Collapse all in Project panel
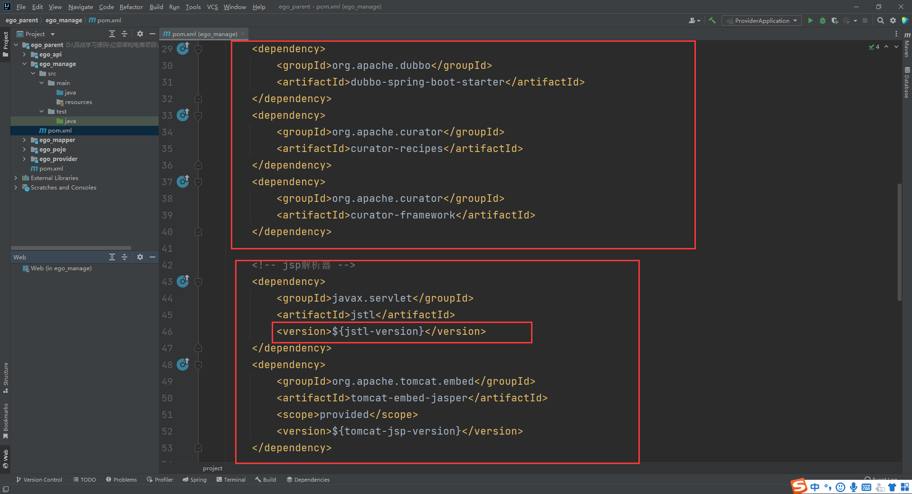The height and width of the screenshot is (494, 912). pyautogui.click(x=124, y=34)
